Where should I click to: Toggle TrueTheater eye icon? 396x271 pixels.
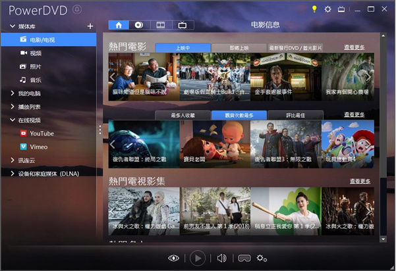pos(173,258)
